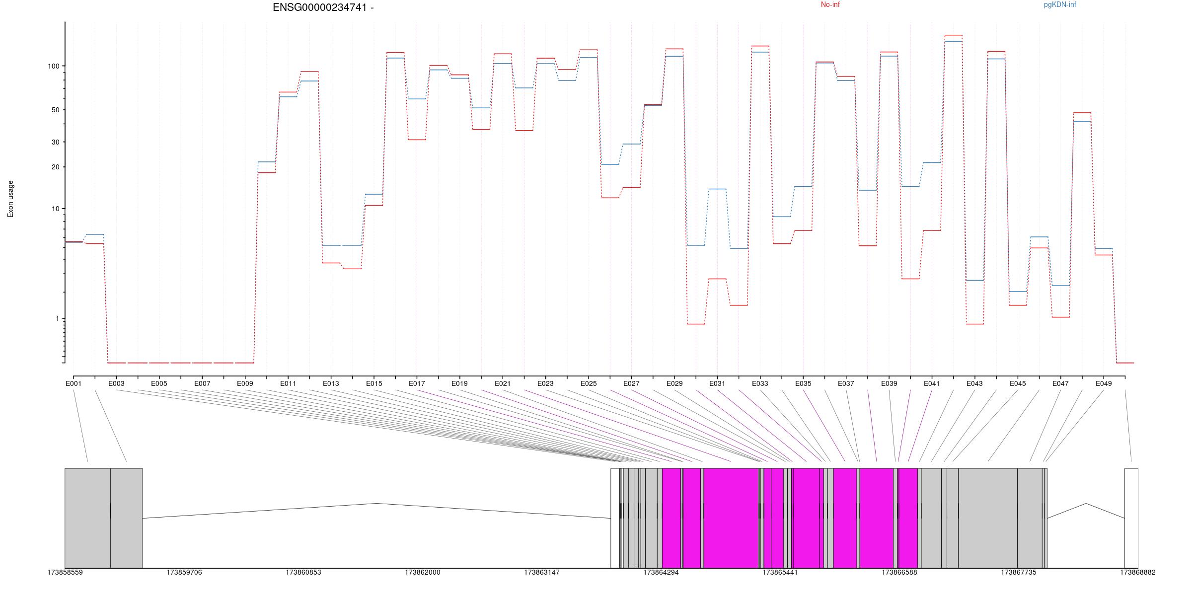This screenshot has height=596, width=1192.
Task: Select the E001 exon axis label
Action: coord(74,383)
